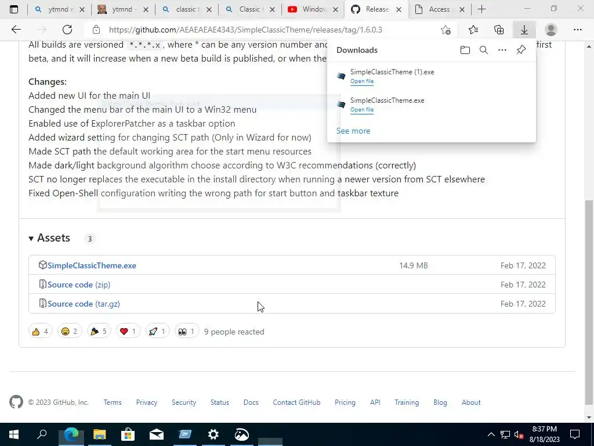Switch to first ytmnd search tab
The width and height of the screenshot is (594, 446).
[x=59, y=9]
